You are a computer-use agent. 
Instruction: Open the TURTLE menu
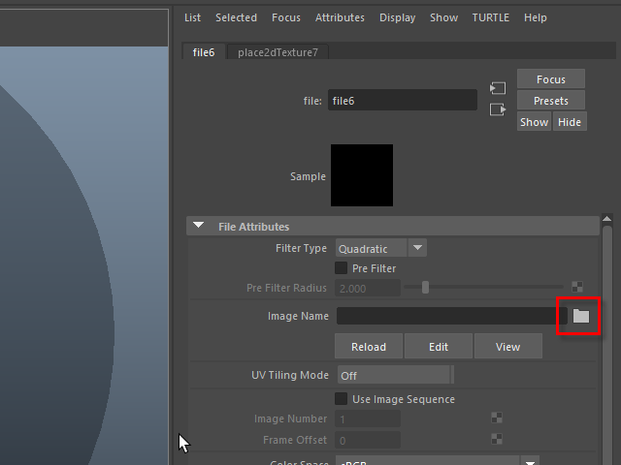[x=490, y=17]
